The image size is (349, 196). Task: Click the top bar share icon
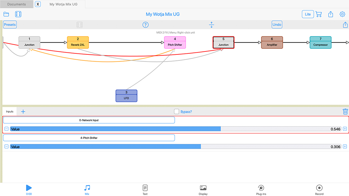click(x=331, y=14)
